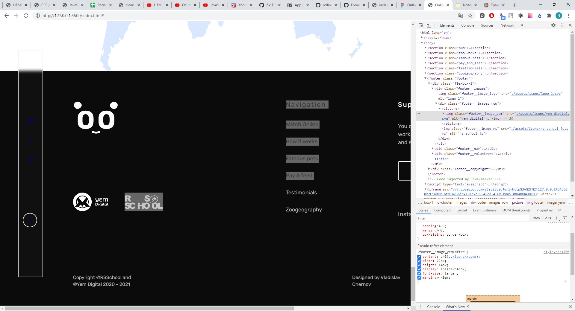
Task: Click the zoo panda logo in footer
Action: pos(96,118)
